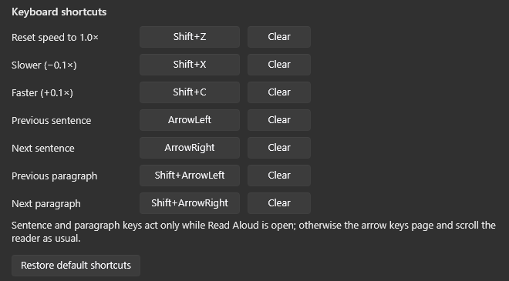Restore default shortcuts
Viewport: 509px width, 281px height.
76,266
